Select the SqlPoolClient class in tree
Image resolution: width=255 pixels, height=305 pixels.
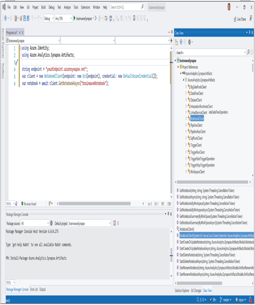(x=196, y=138)
